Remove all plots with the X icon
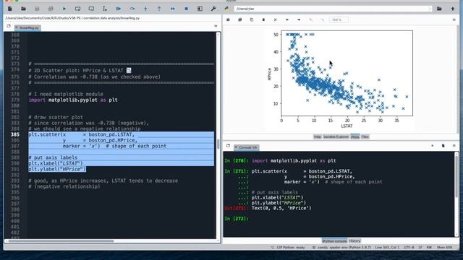Screen dimensions: 463x260 coord(275,19)
